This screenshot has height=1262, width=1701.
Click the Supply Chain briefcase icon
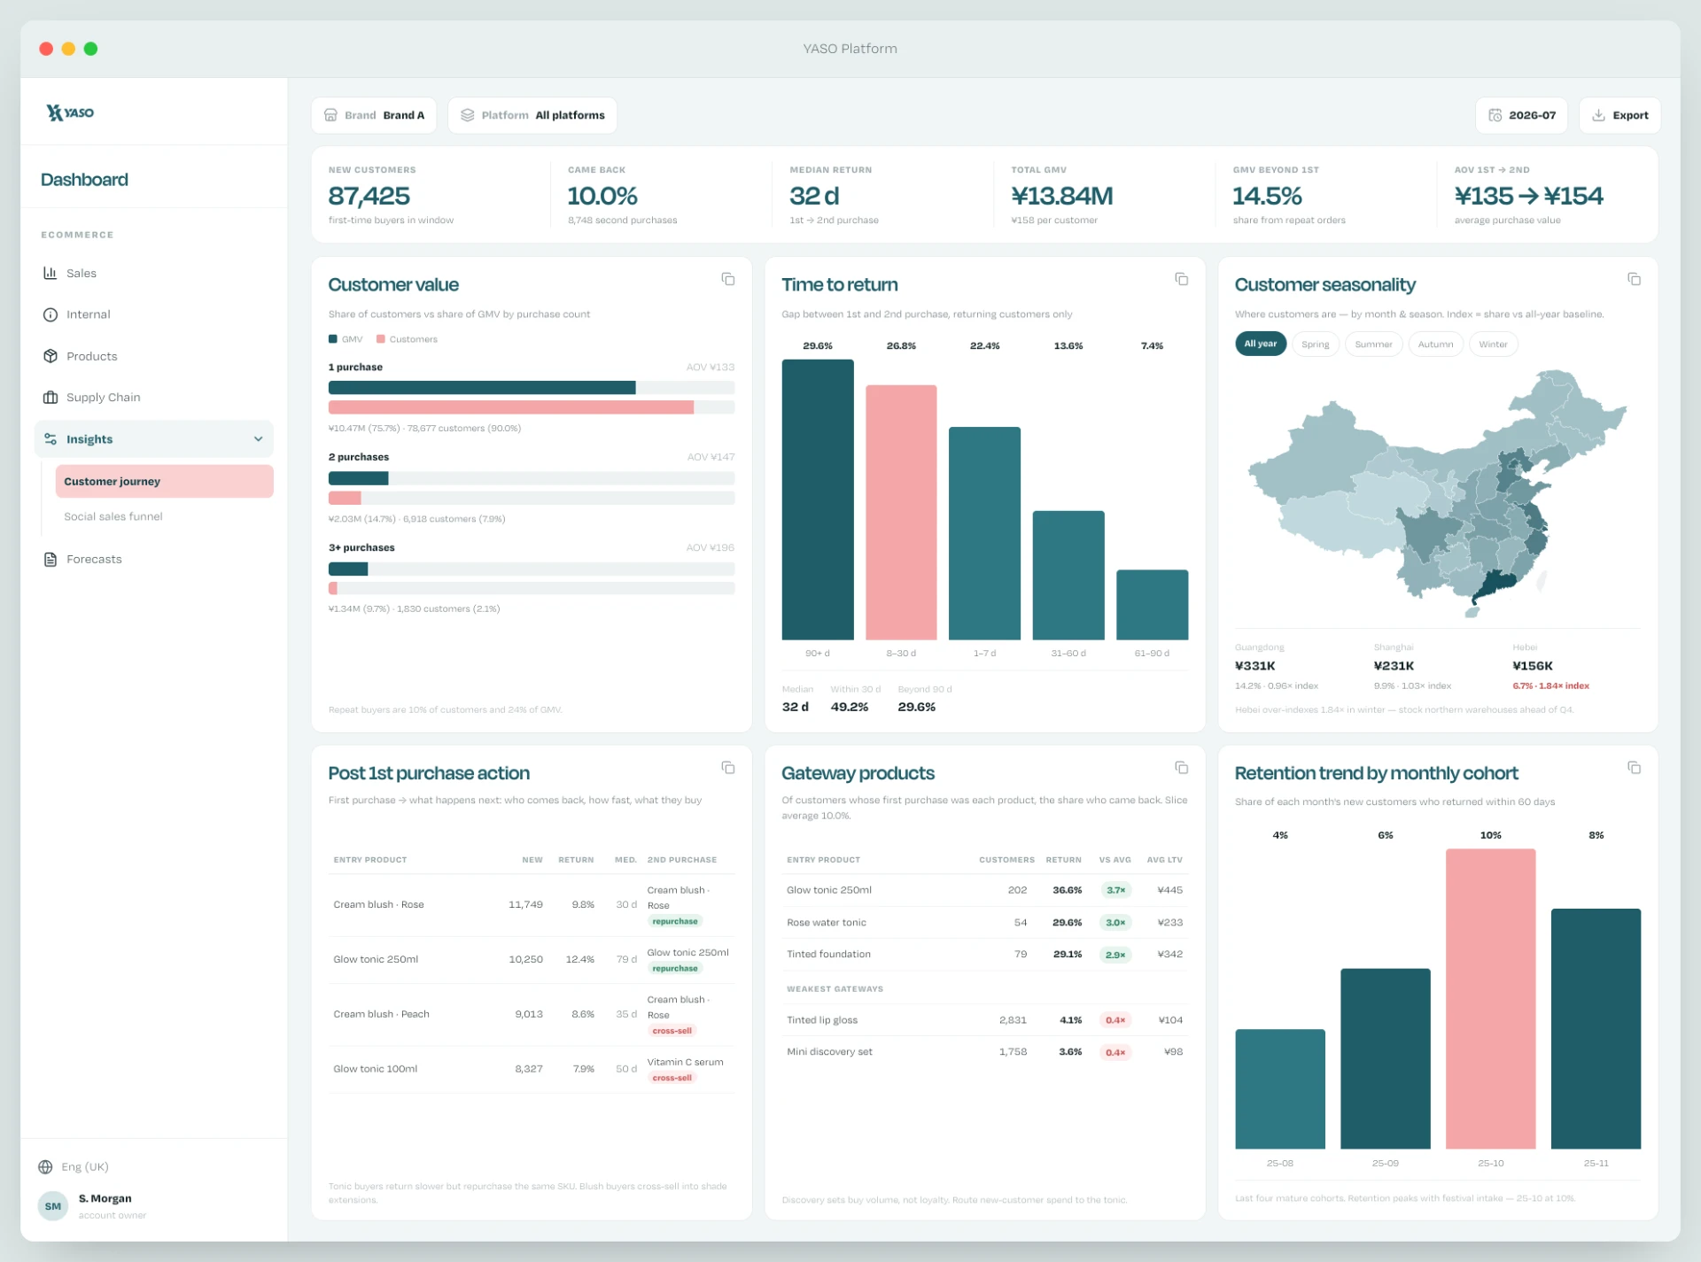[x=50, y=398]
